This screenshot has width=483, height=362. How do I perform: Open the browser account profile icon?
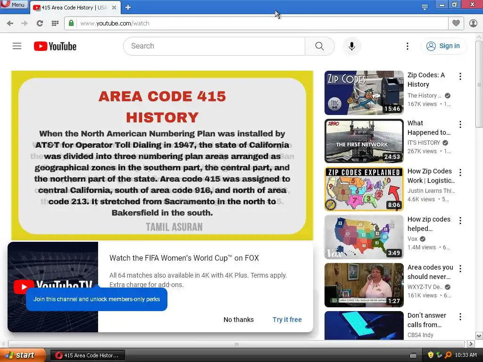tap(473, 23)
